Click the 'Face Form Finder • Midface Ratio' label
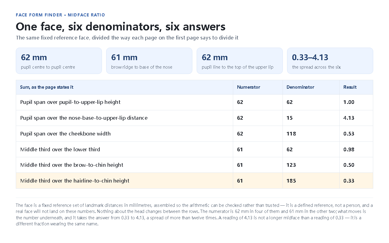This screenshot has width=389, height=243. (x=60, y=15)
